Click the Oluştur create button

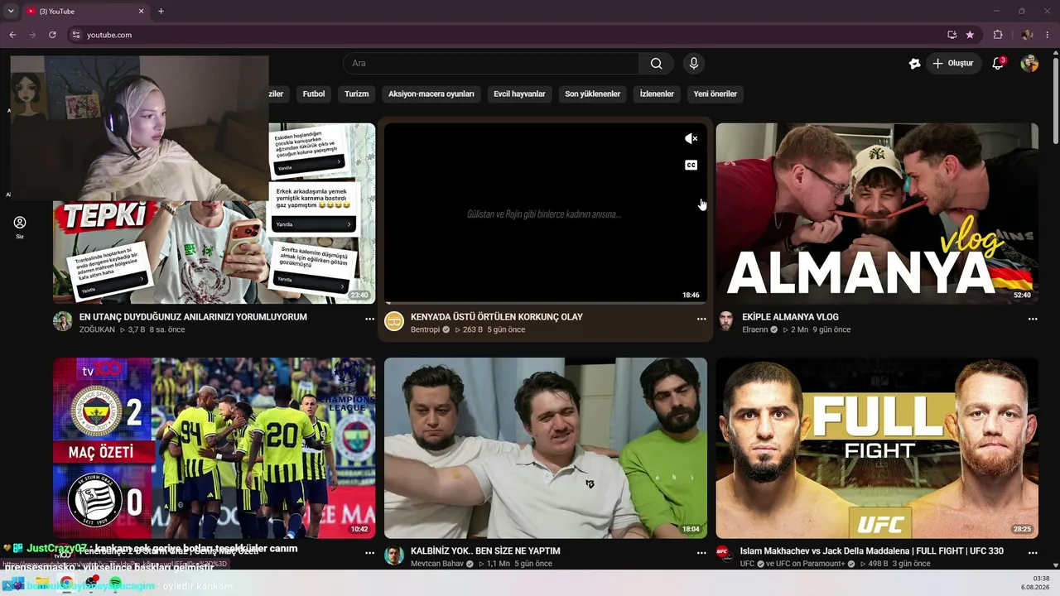tap(953, 64)
